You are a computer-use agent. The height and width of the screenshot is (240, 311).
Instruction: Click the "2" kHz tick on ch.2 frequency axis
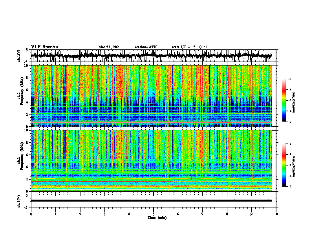[x=27, y=179]
